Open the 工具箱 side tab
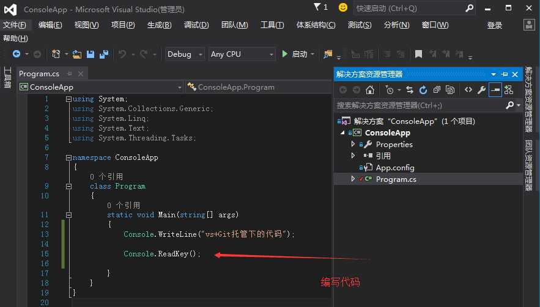The width and height of the screenshot is (540, 307). (x=7, y=78)
